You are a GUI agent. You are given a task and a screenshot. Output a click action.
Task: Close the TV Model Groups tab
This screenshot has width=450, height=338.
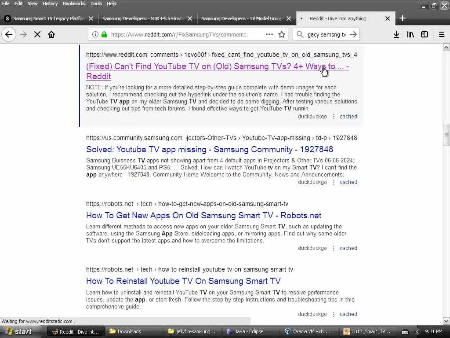coord(289,18)
